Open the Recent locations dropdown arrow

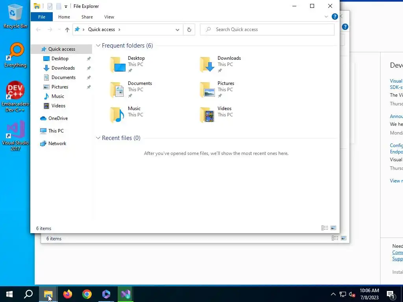click(59, 29)
